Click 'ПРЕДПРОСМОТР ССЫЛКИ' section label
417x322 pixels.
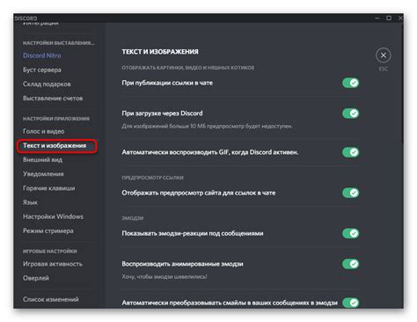[x=152, y=178]
